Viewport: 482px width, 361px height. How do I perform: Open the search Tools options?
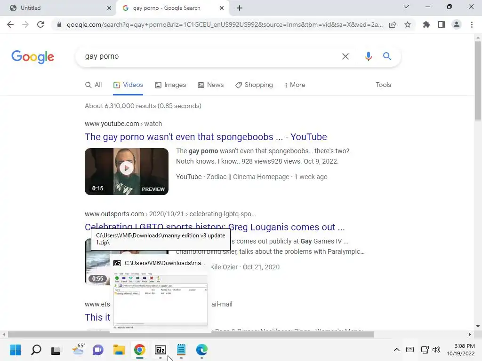(x=383, y=85)
